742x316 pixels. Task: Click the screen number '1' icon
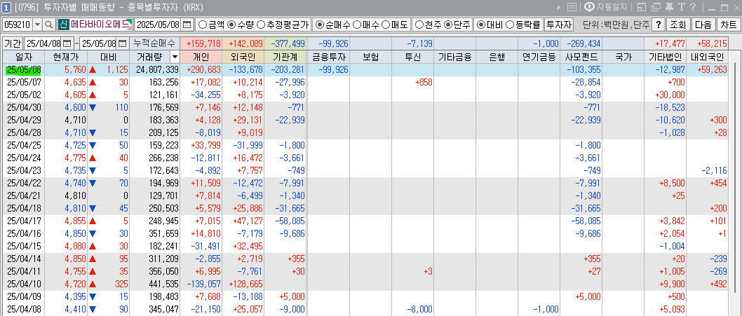pos(6,7)
